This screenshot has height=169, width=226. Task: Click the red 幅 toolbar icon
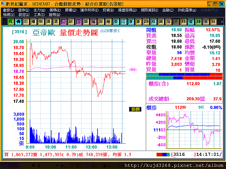[x=93, y=22]
